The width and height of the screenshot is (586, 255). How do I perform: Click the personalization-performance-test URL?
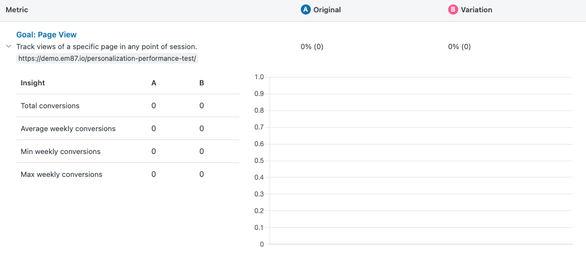(x=107, y=58)
